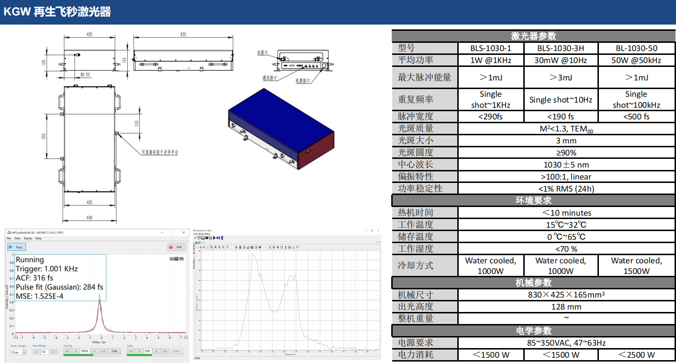The image size is (676, 363).
Task: Click the Tuning value field showing 5659
Action: point(85,351)
